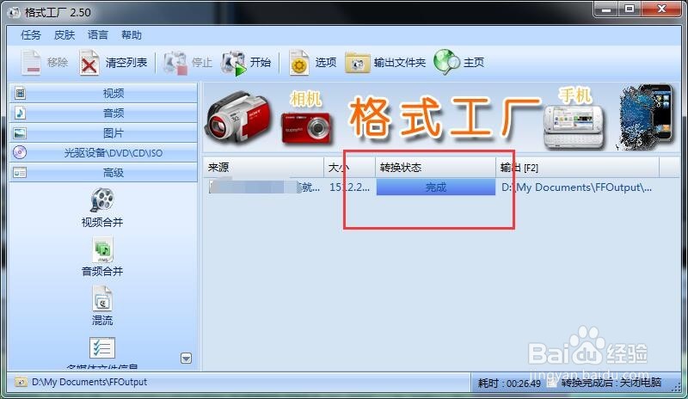This screenshot has height=399, width=688.
Task: Expand the Video (视频) category
Action: tap(103, 93)
